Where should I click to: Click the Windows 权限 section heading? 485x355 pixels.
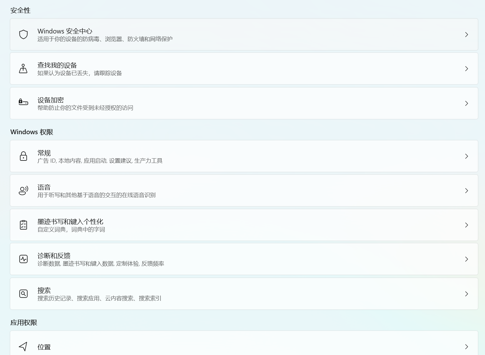32,132
